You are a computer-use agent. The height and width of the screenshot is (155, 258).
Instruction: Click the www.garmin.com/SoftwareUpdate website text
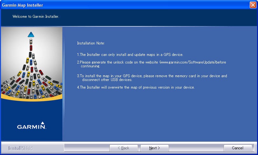187,62
